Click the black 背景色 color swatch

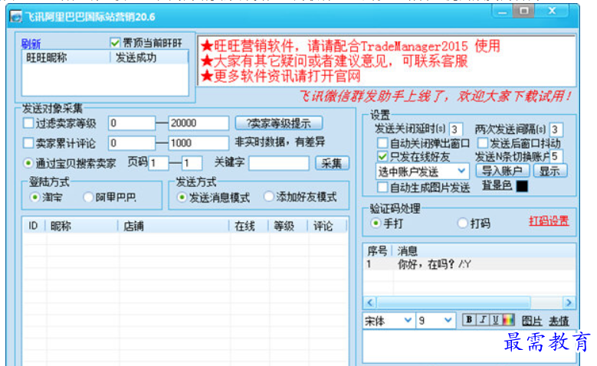click(x=522, y=186)
